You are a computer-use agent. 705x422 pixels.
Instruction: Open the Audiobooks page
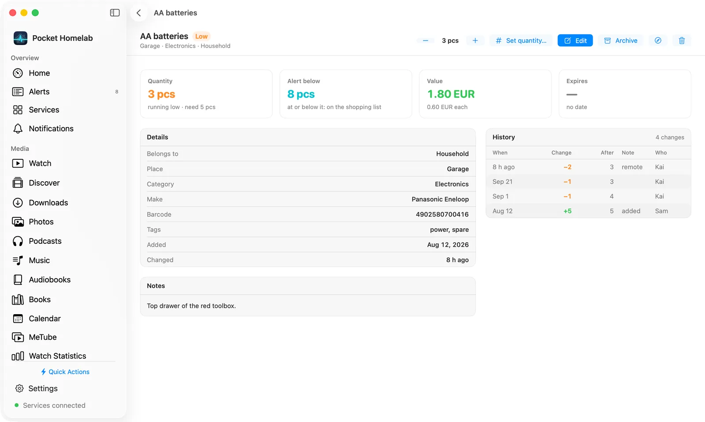pos(64,280)
